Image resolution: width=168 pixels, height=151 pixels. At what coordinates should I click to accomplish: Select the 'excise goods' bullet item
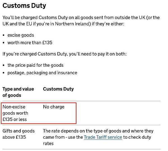(x=21, y=35)
